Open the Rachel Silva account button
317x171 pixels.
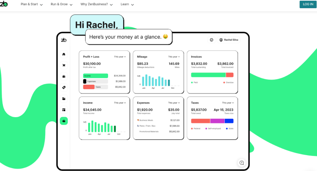tap(229, 40)
